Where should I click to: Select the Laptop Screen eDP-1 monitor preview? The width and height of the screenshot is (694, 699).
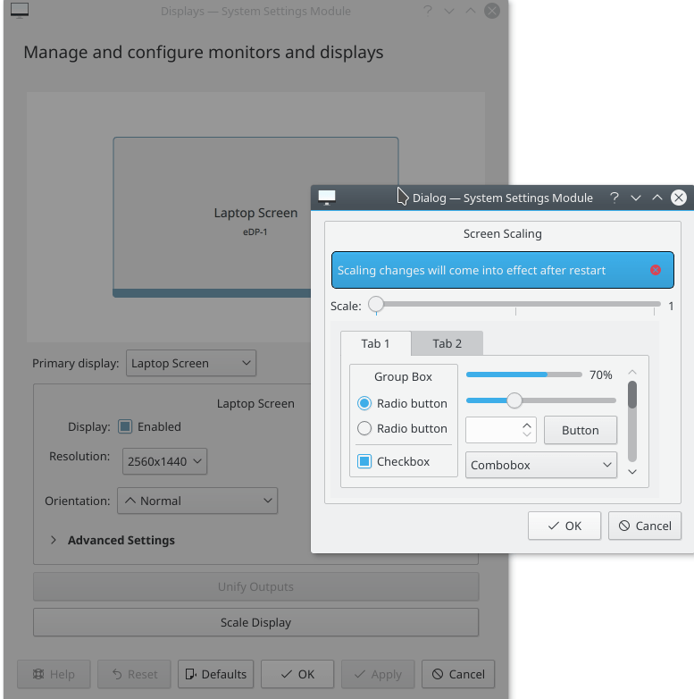pos(255,216)
